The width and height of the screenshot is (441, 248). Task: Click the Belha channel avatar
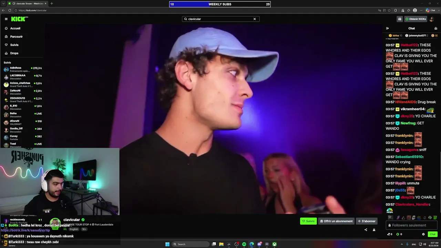tap(6, 115)
